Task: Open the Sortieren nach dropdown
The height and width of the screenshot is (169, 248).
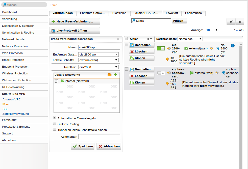Action: (x=190, y=39)
